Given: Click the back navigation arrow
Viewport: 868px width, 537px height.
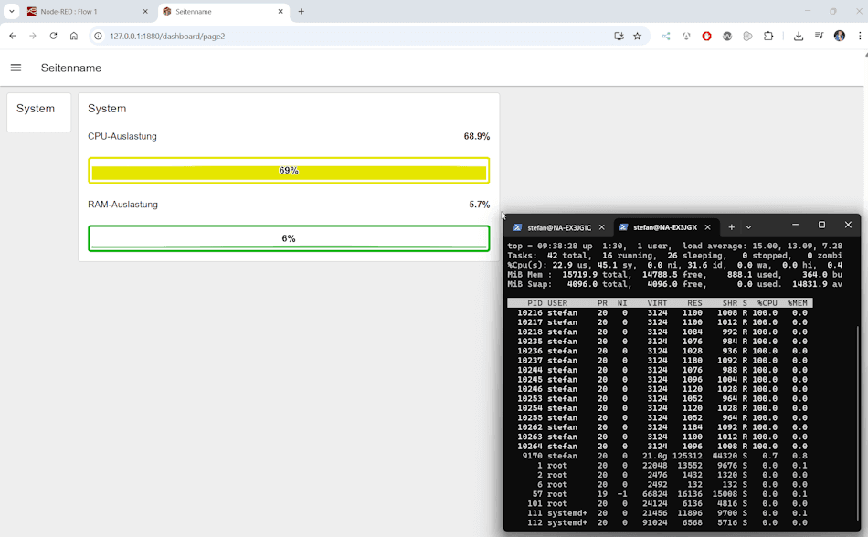Looking at the screenshot, I should tap(12, 35).
